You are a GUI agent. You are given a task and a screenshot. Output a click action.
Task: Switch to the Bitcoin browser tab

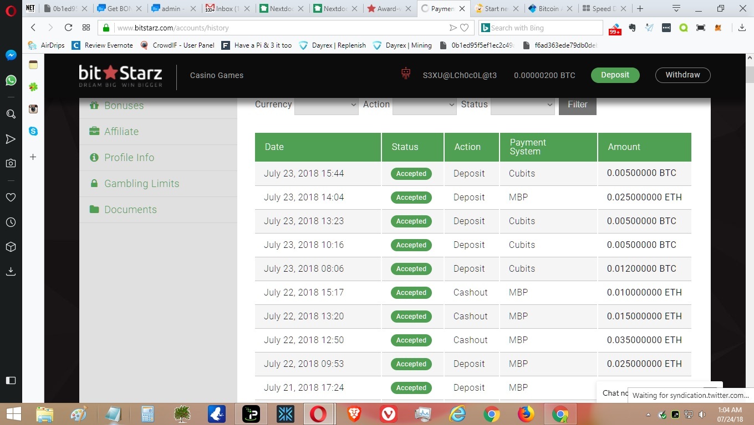tap(548, 9)
